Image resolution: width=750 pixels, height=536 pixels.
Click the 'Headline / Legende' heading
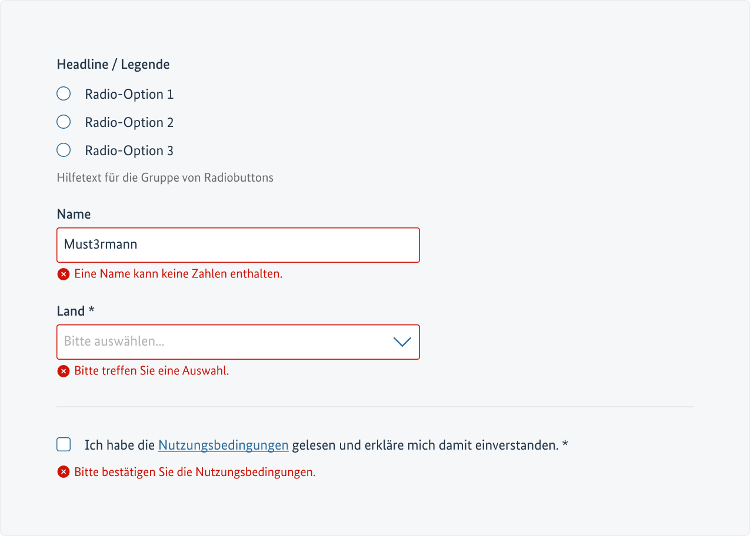[x=113, y=64]
